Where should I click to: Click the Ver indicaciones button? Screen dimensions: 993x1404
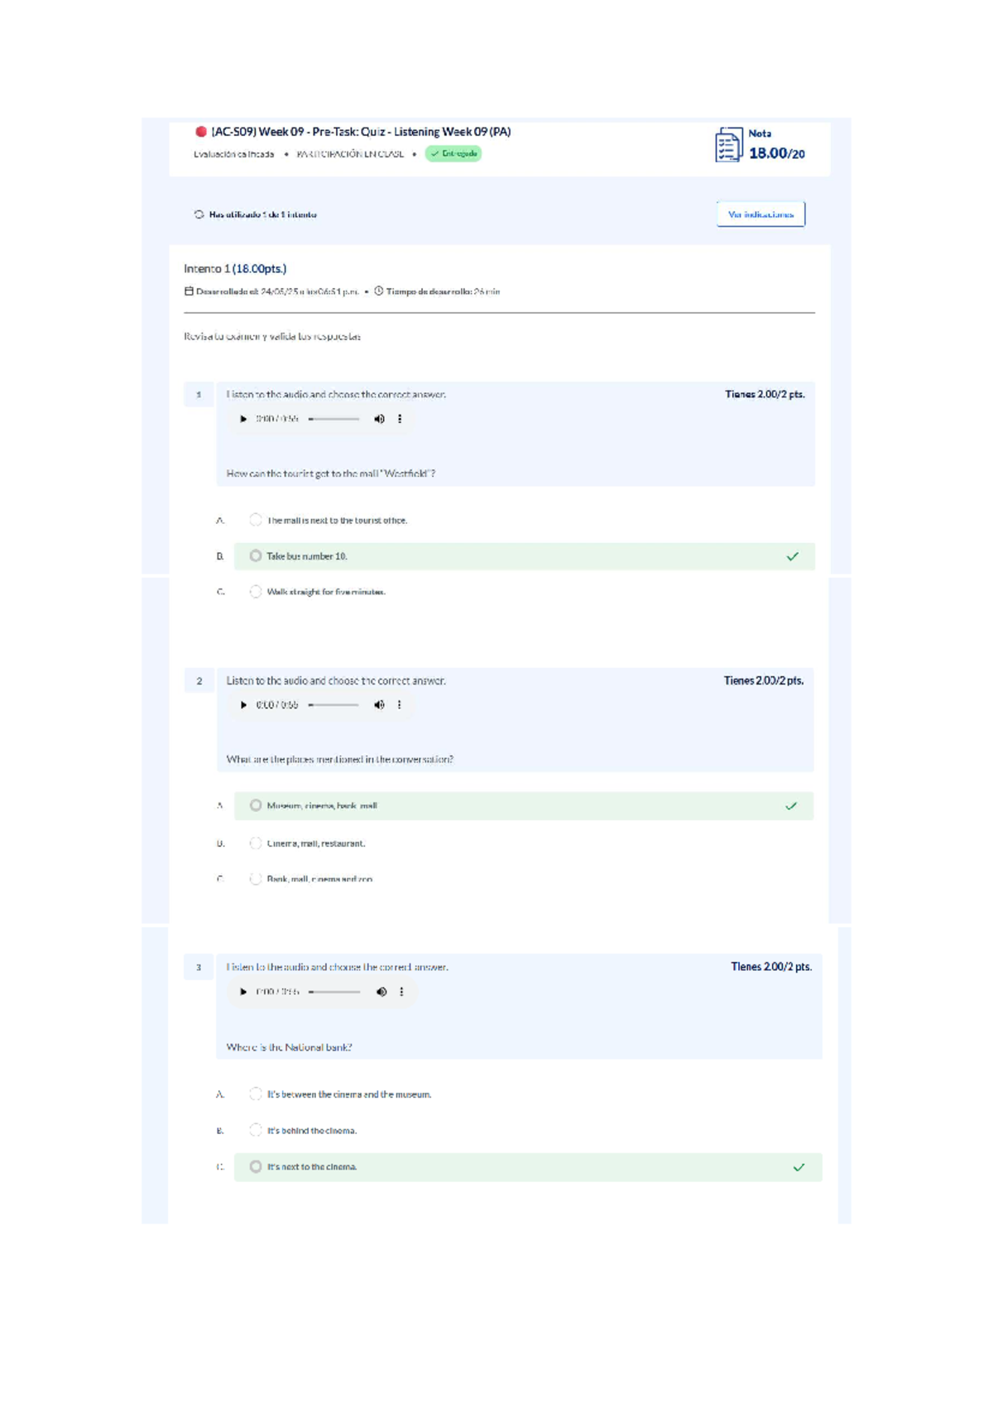[x=761, y=214]
